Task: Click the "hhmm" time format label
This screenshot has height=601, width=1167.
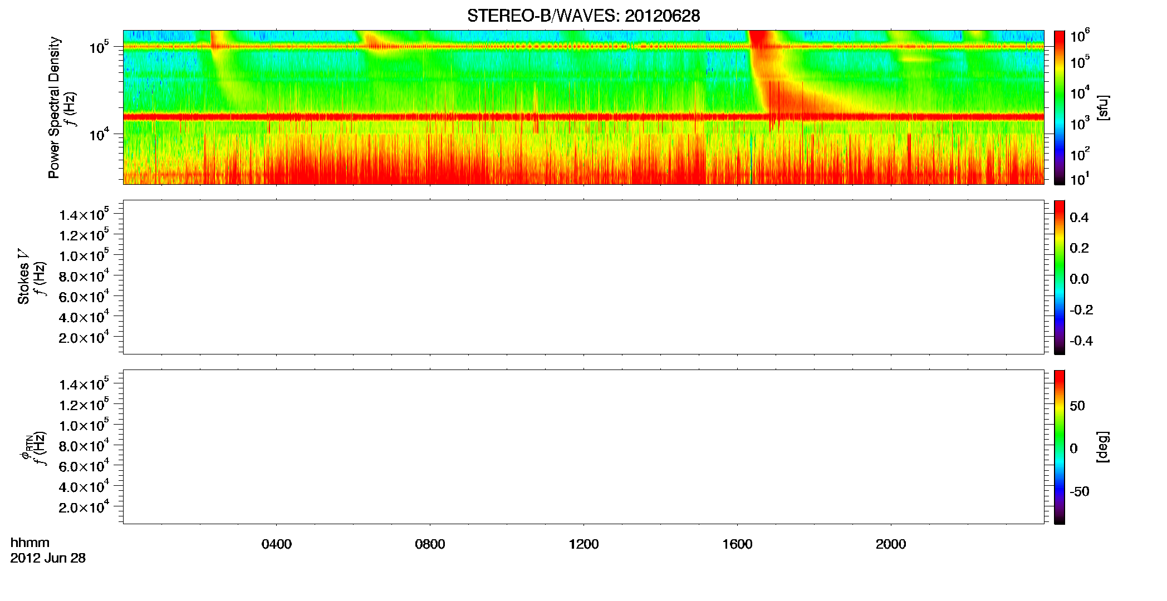Action: (30, 543)
